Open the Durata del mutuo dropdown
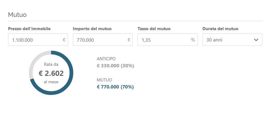The width and height of the screenshot is (274, 114). tap(232, 40)
